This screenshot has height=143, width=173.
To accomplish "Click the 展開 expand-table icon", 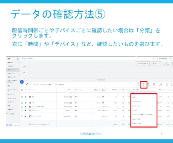I will coord(167,84).
